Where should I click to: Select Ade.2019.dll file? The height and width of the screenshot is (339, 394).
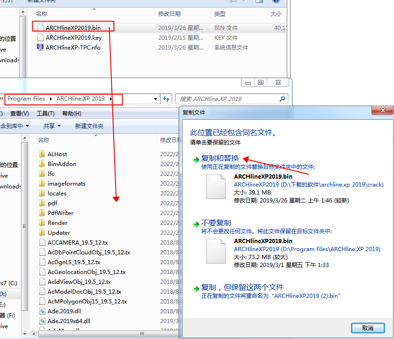(64, 311)
